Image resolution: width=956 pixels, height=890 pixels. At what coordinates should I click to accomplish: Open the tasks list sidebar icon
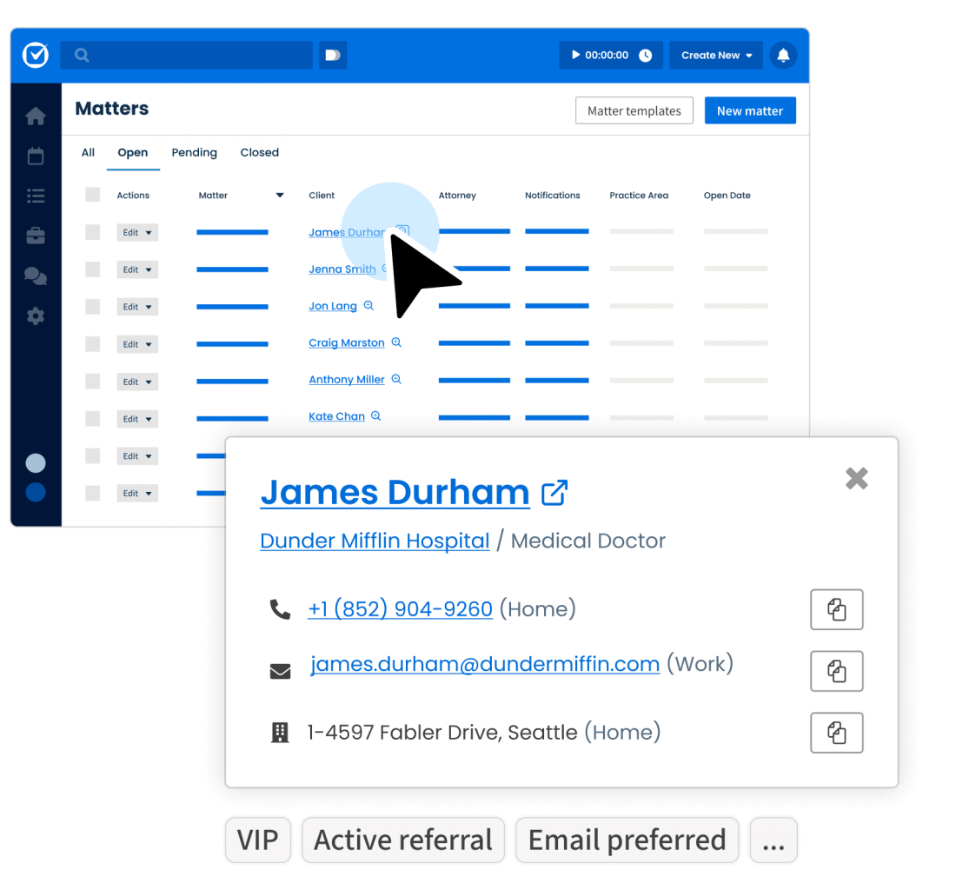(x=36, y=196)
